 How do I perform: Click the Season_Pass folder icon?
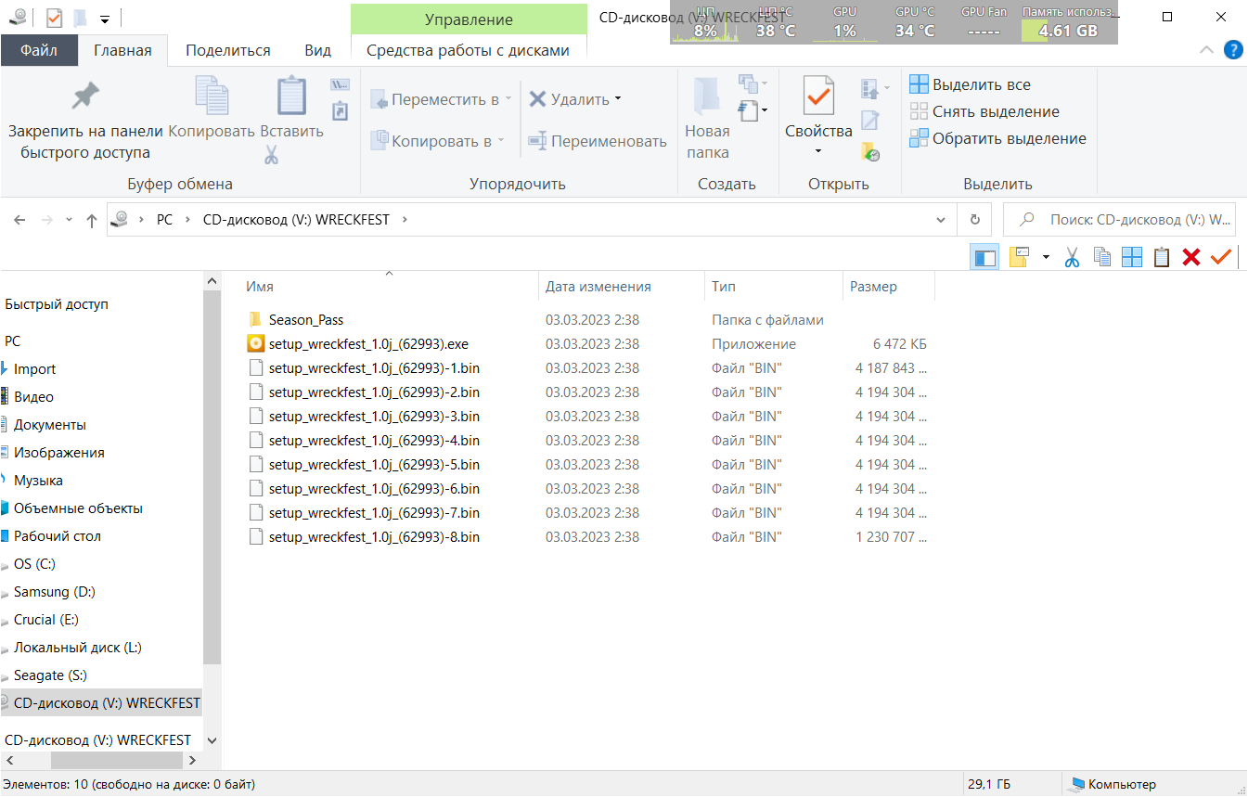point(257,320)
